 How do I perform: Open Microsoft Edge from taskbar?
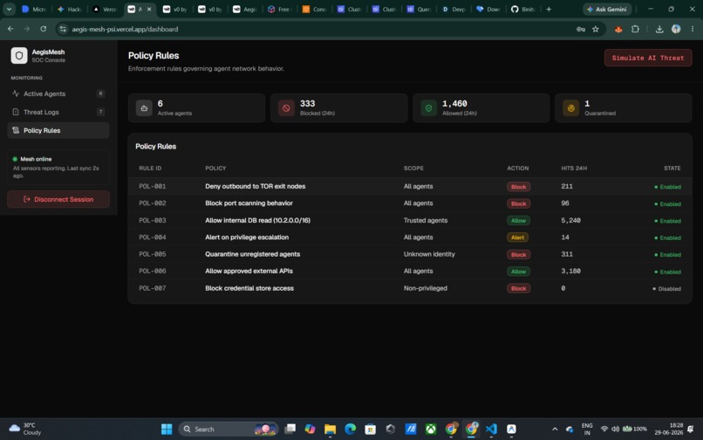(350, 430)
